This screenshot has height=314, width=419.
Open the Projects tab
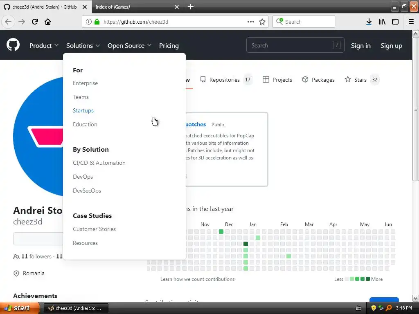277,80
